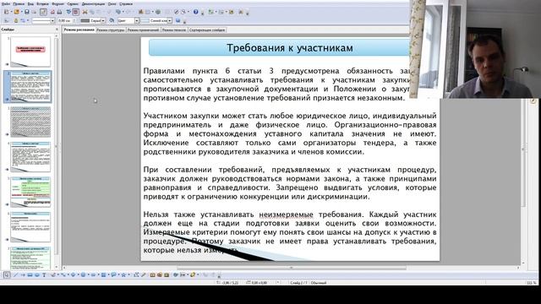Toggle Glue Points mode
541x304 pixels.
pos(143,274)
